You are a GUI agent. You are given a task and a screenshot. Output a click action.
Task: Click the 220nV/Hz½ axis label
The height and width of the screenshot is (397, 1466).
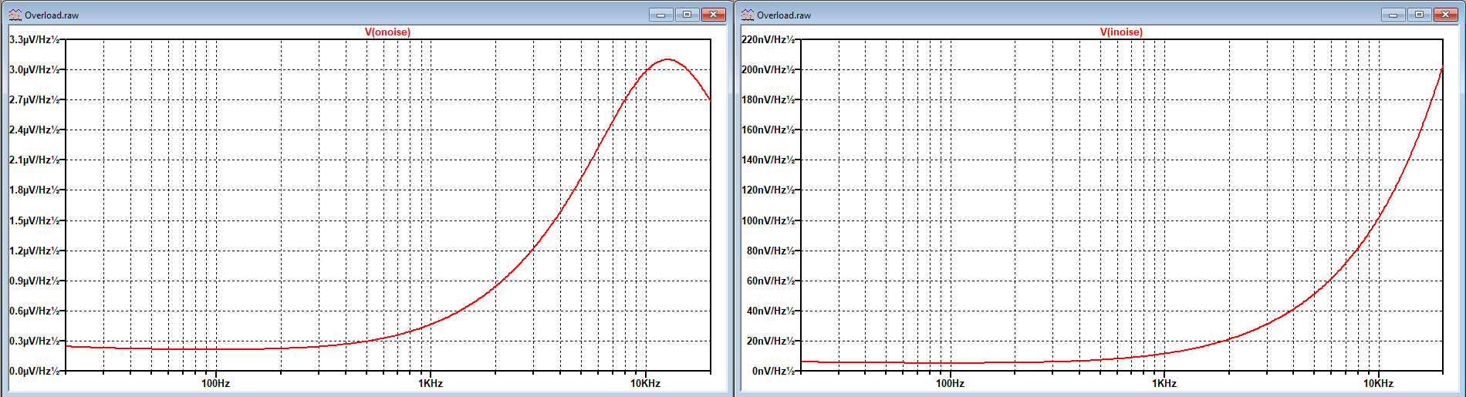pyautogui.click(x=768, y=39)
